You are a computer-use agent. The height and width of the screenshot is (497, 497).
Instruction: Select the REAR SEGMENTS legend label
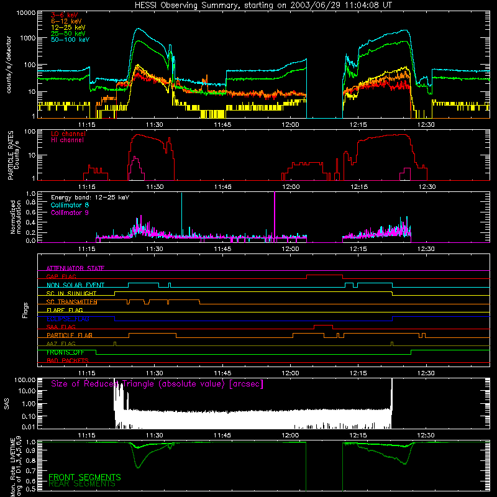pos(82,484)
